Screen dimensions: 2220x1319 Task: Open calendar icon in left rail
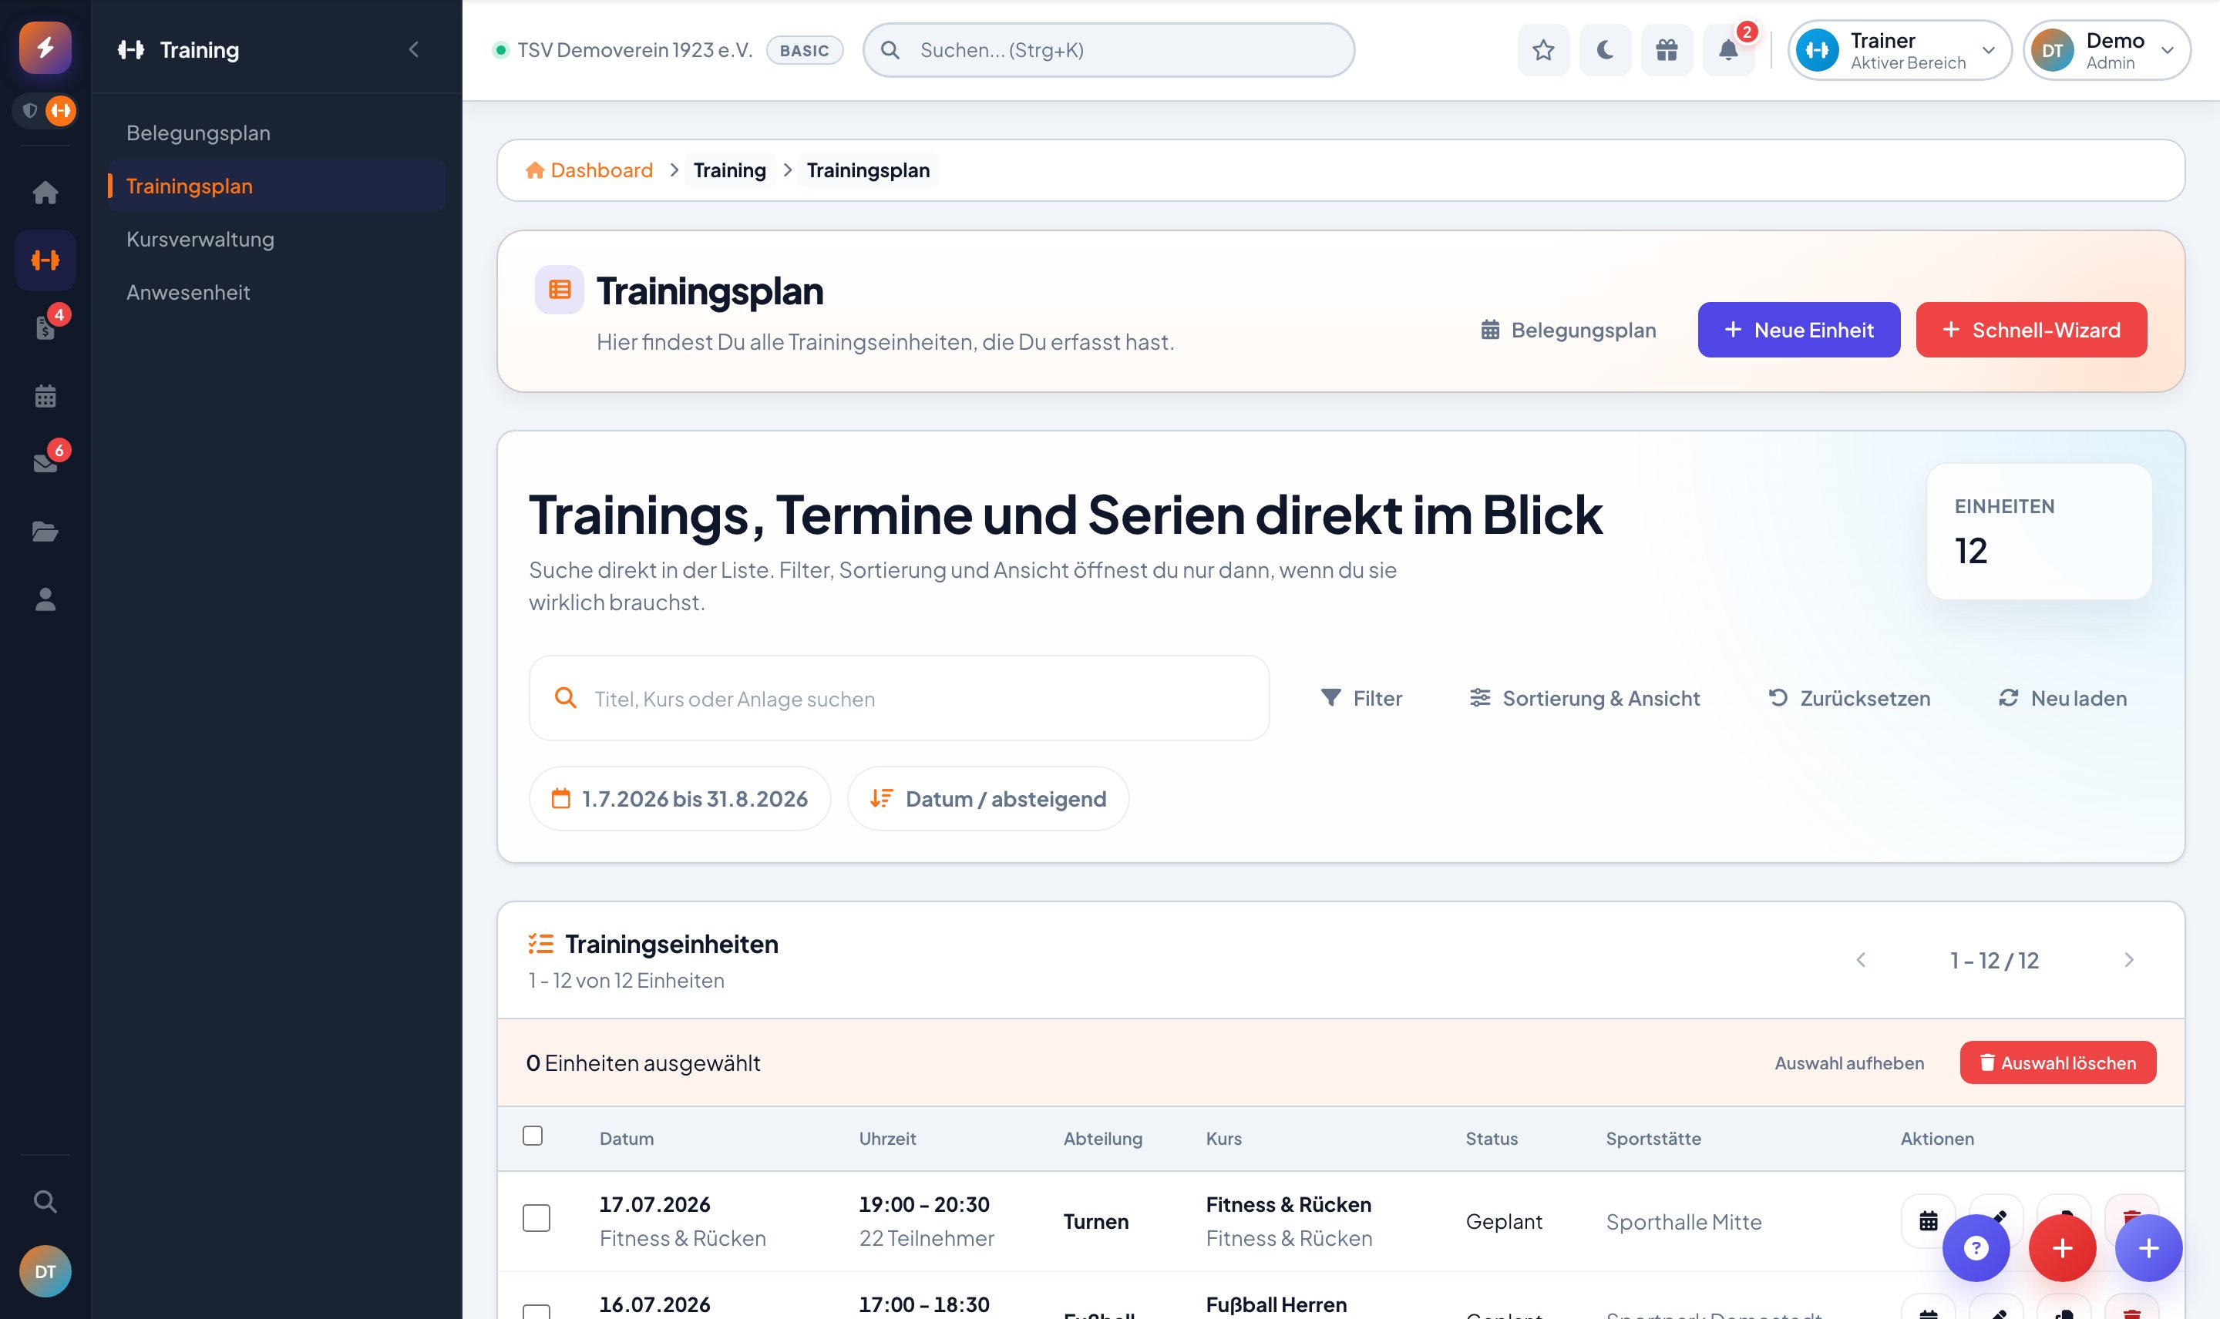(45, 395)
